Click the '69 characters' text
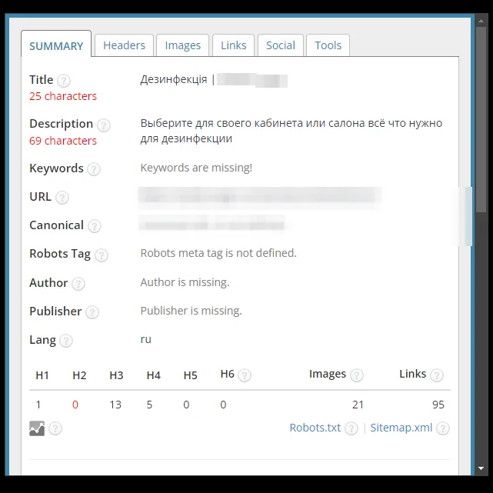Screen dimensions: 493x493 pos(63,141)
